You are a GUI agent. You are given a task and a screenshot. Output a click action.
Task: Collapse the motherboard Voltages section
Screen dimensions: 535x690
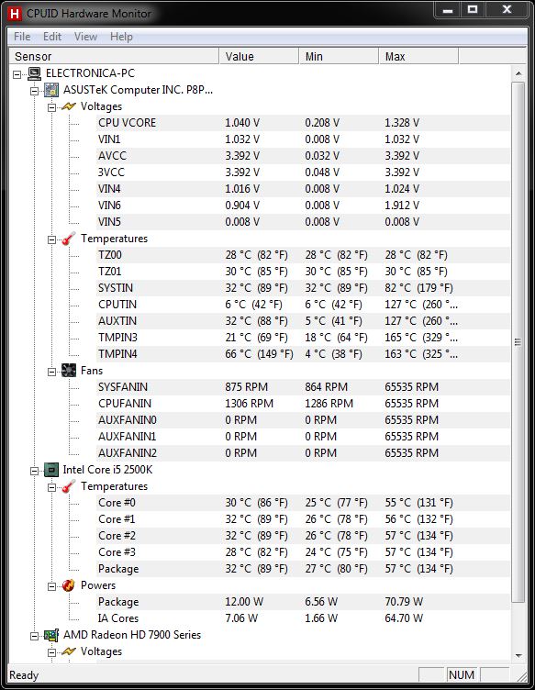(x=52, y=107)
